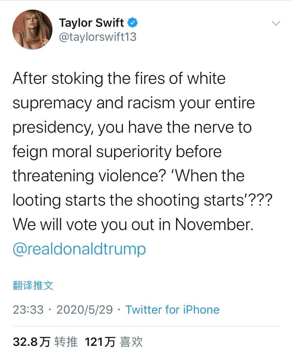Open the 转推 retweets list label
292x357 pixels.
pos(66,342)
